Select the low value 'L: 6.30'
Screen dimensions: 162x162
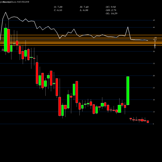click(84, 10)
